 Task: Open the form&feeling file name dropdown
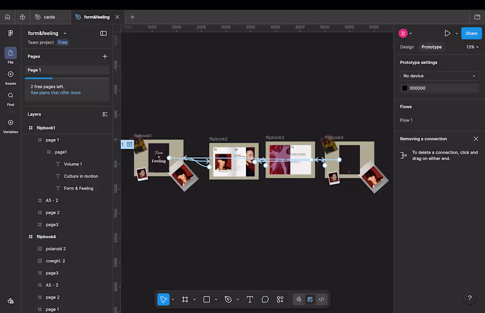64,33
